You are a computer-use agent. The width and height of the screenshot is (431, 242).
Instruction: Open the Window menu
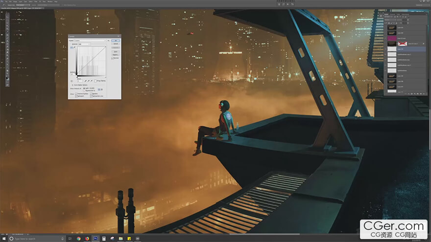(50, 1)
